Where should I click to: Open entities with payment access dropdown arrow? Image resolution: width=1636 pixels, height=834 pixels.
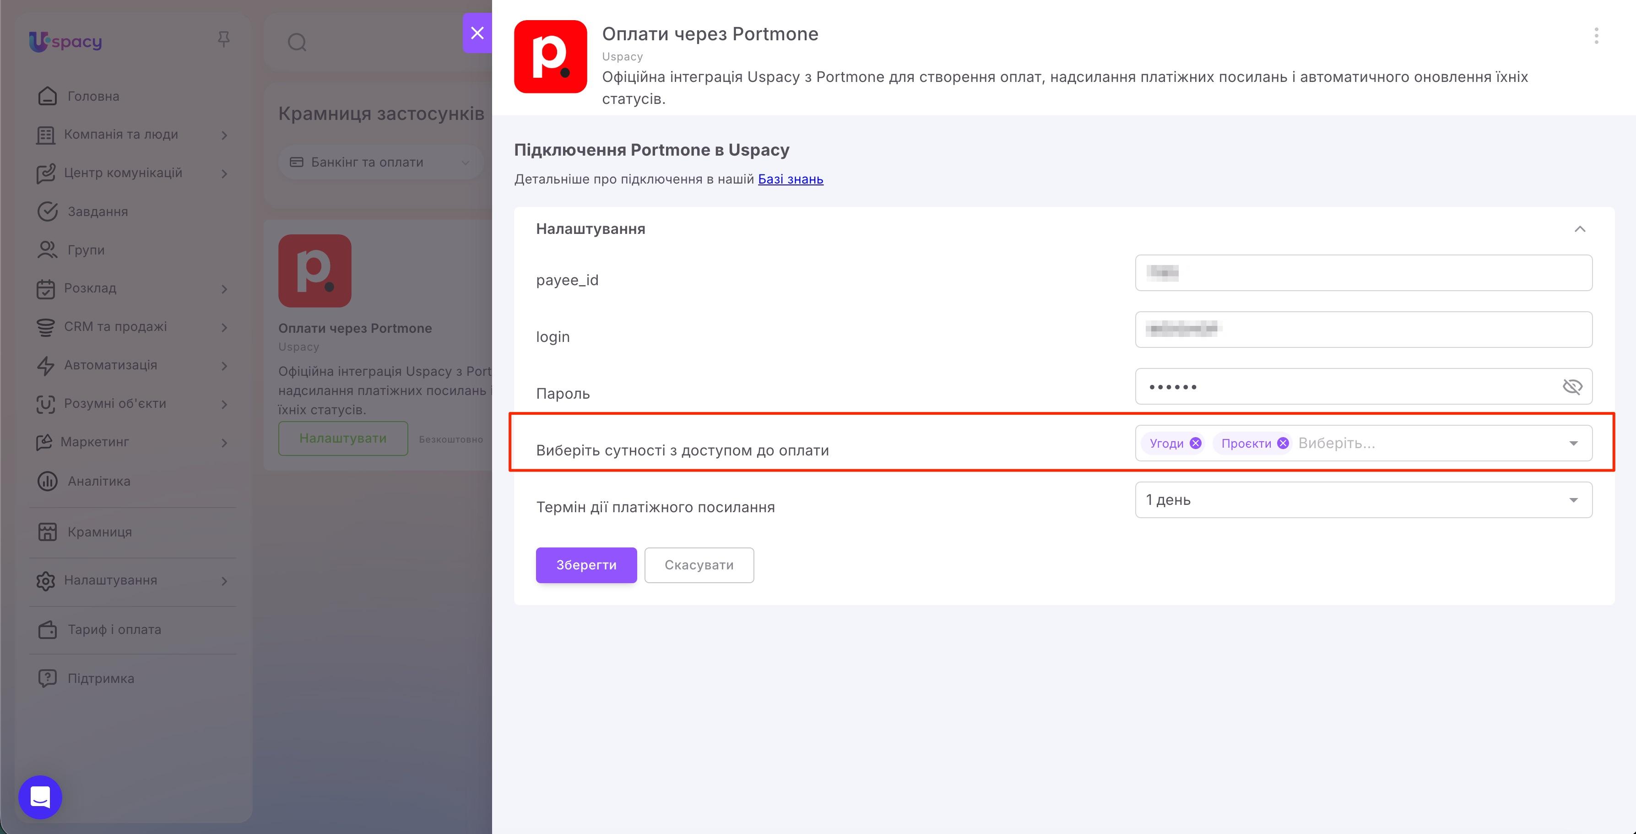click(1573, 444)
